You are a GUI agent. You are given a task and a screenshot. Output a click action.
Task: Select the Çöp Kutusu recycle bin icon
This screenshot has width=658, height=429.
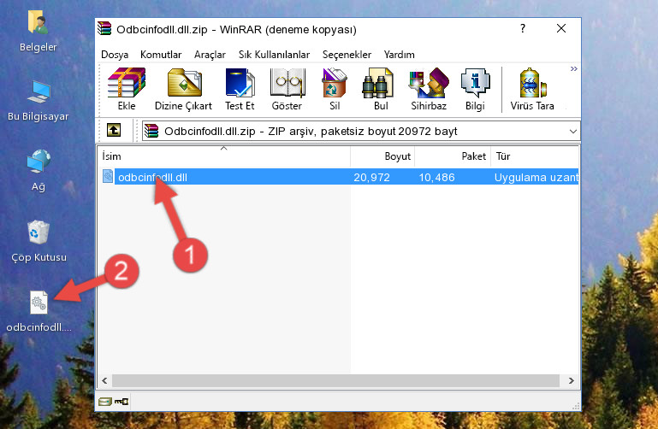(39, 241)
